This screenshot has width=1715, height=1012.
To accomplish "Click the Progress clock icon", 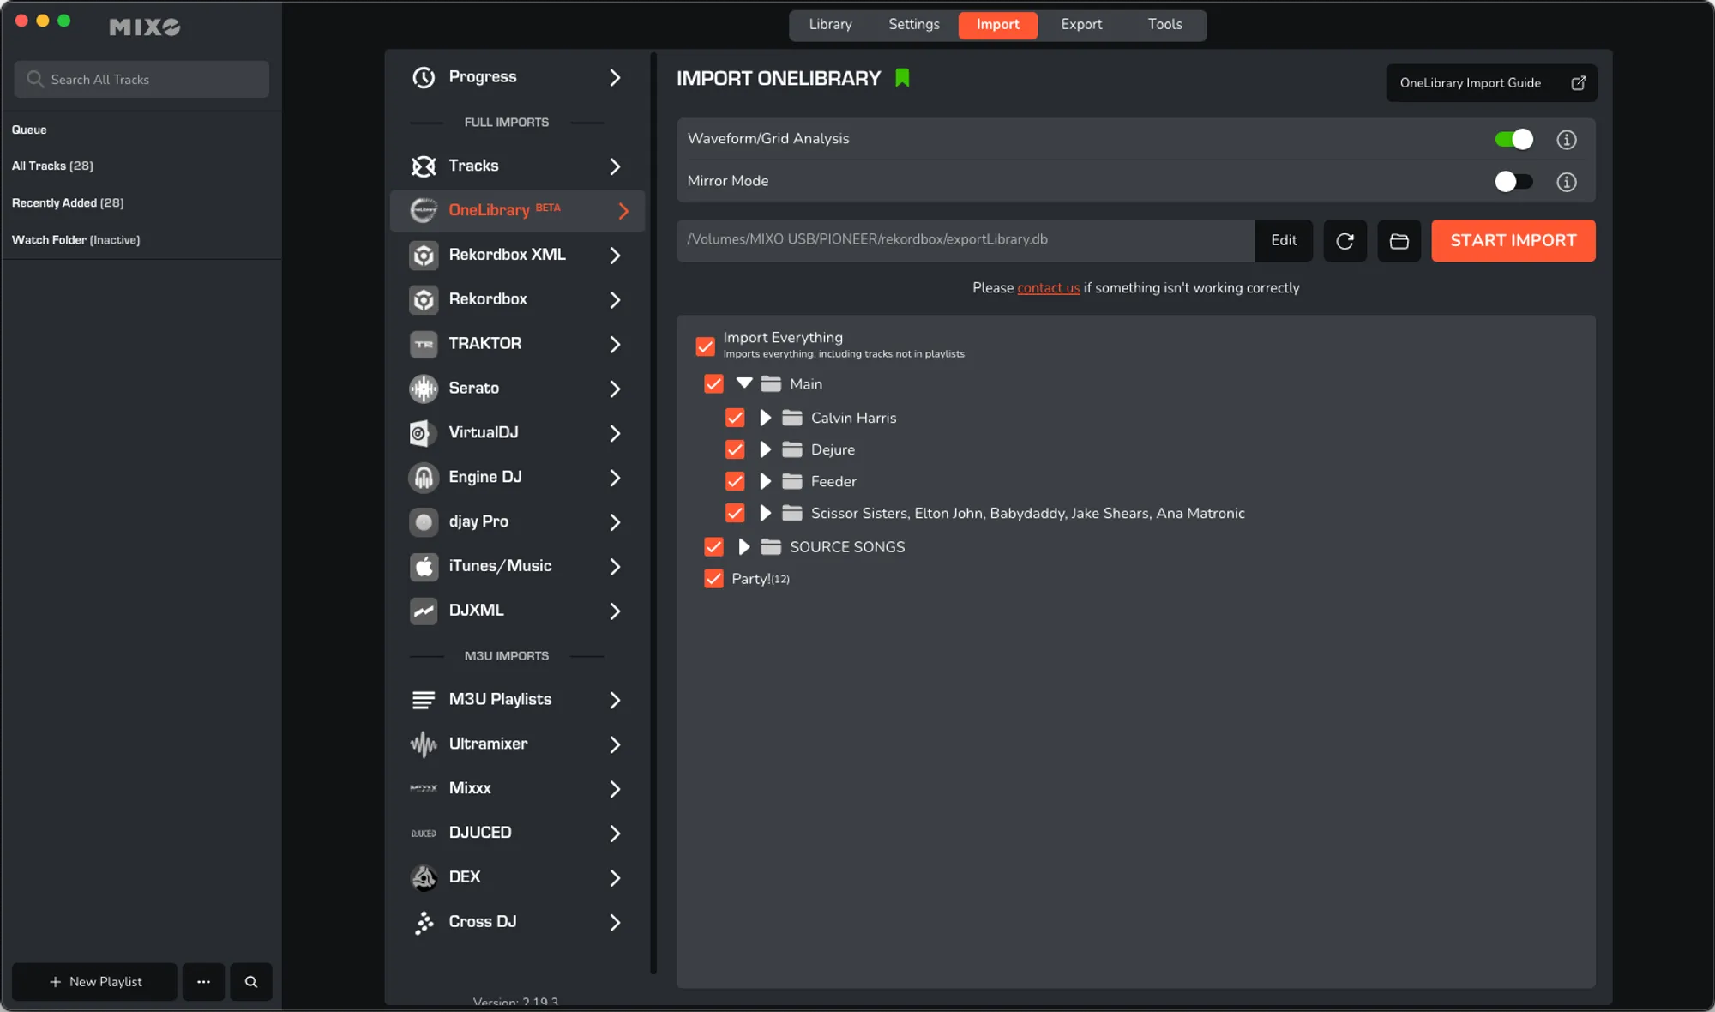I will click(424, 77).
